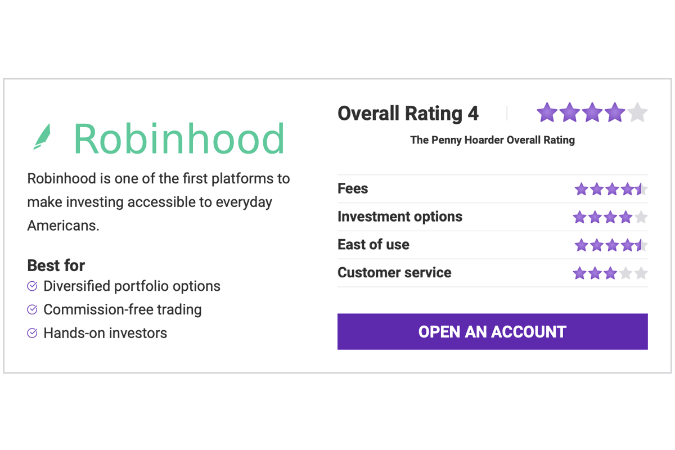
Task: Click the first star in Fees row
Action: click(x=581, y=189)
